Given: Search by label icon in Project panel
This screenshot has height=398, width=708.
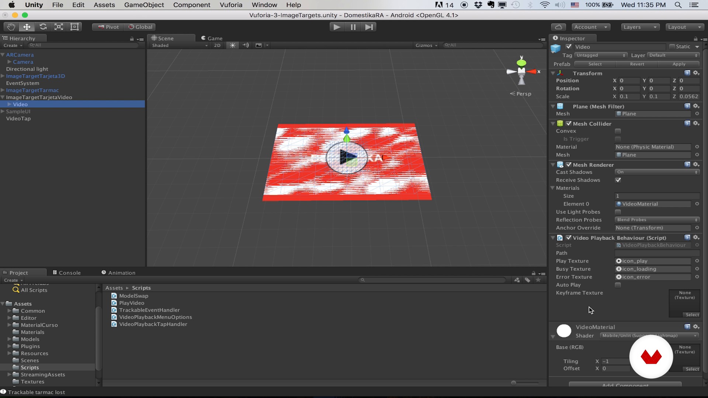Looking at the screenshot, I should pyautogui.click(x=528, y=280).
